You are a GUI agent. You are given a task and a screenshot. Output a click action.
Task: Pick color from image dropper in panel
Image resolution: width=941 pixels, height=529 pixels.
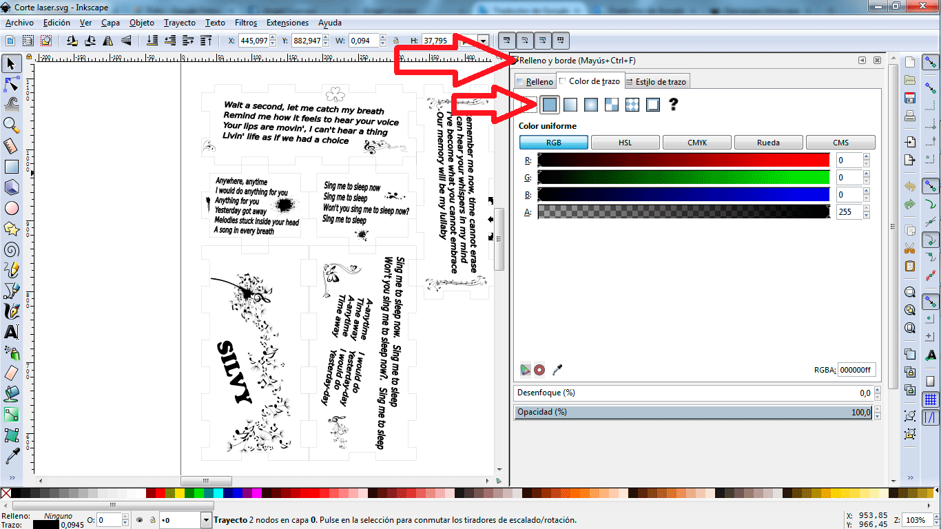pos(557,370)
